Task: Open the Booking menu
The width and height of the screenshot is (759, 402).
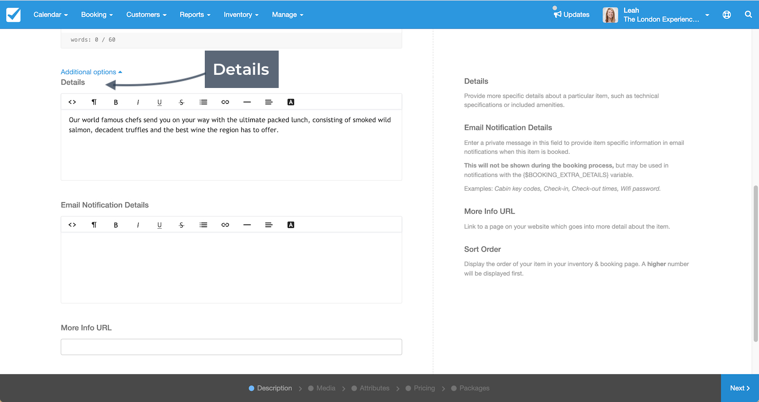Action: click(x=97, y=15)
